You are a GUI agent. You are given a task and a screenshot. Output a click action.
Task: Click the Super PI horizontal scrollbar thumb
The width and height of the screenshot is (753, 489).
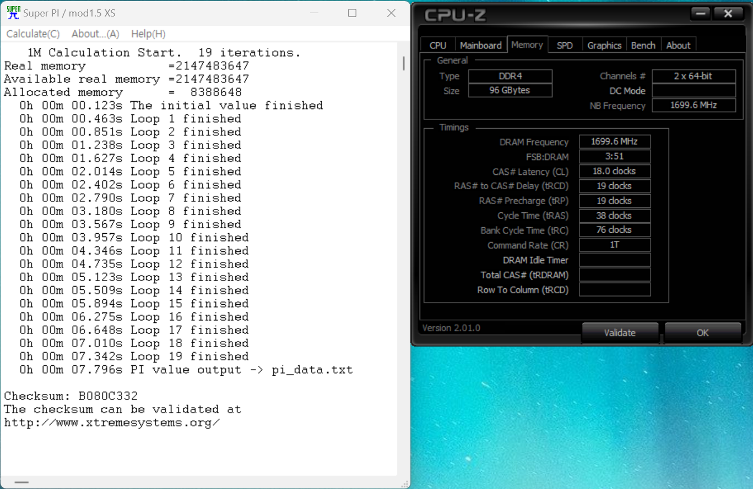(21, 482)
